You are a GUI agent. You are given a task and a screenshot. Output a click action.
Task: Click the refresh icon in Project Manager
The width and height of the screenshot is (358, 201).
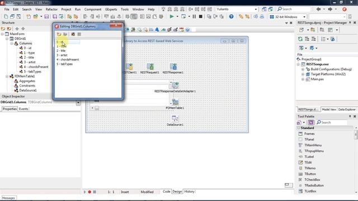point(300,39)
